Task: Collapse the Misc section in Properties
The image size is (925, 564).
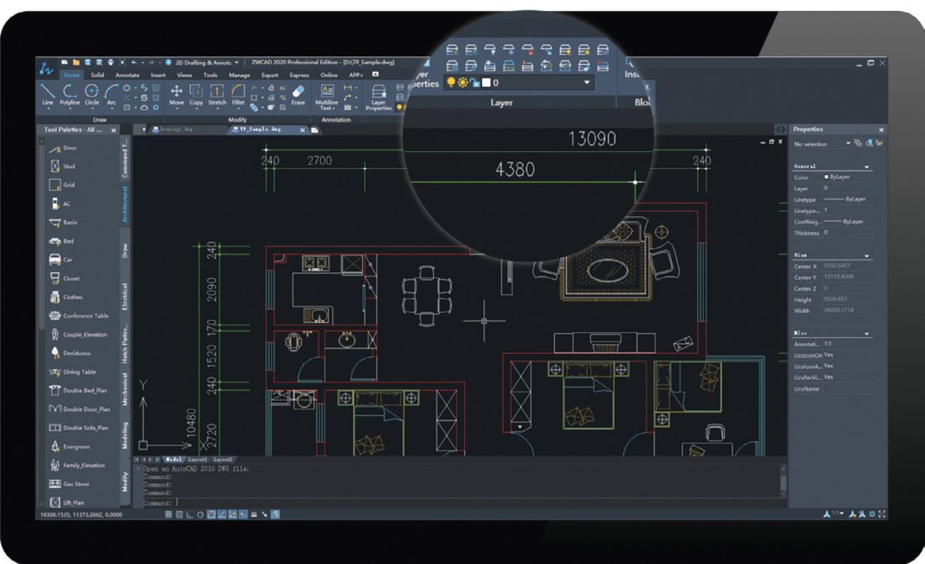Action: (867, 334)
